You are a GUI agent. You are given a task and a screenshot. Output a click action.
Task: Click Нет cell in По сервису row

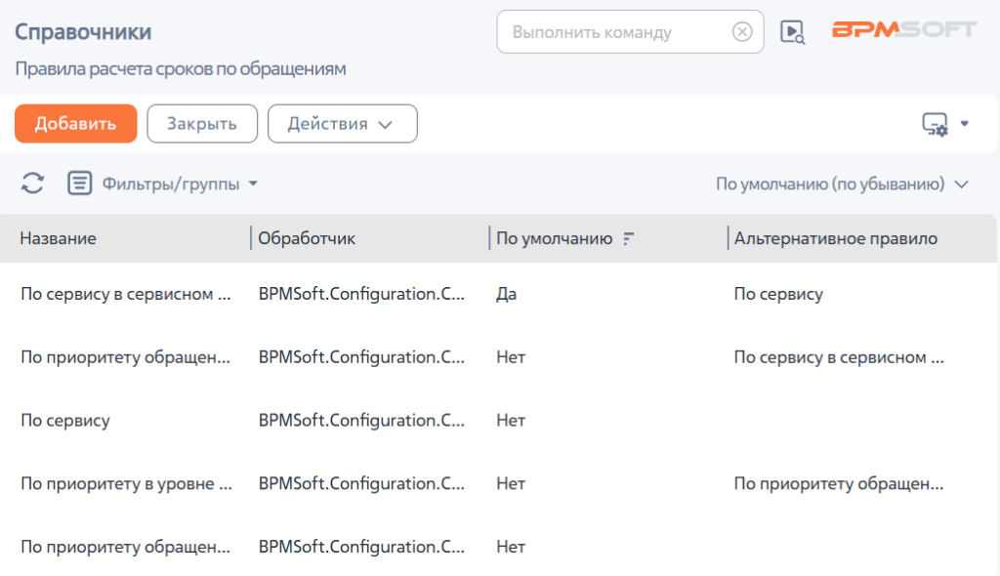pyautogui.click(x=511, y=421)
